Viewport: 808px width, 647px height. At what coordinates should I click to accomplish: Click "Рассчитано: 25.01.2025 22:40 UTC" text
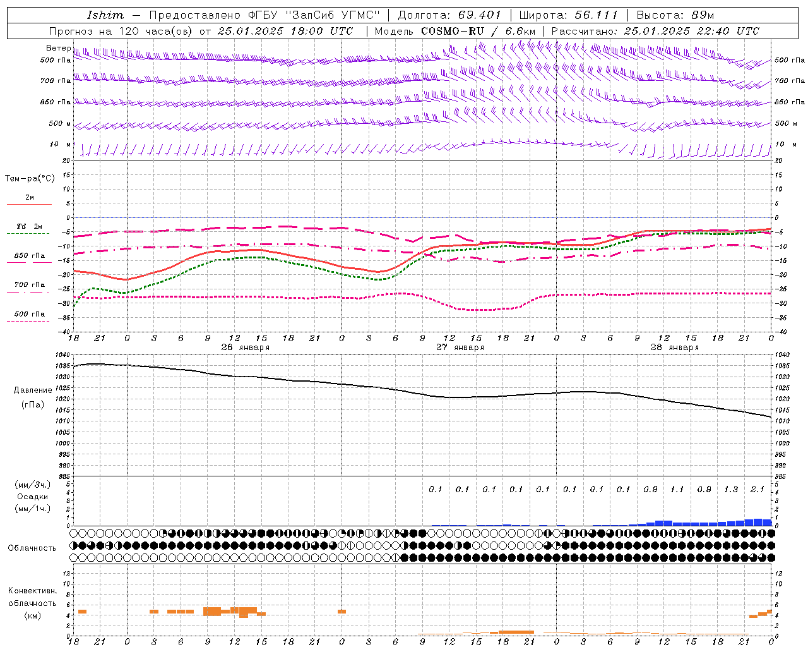tap(655, 31)
